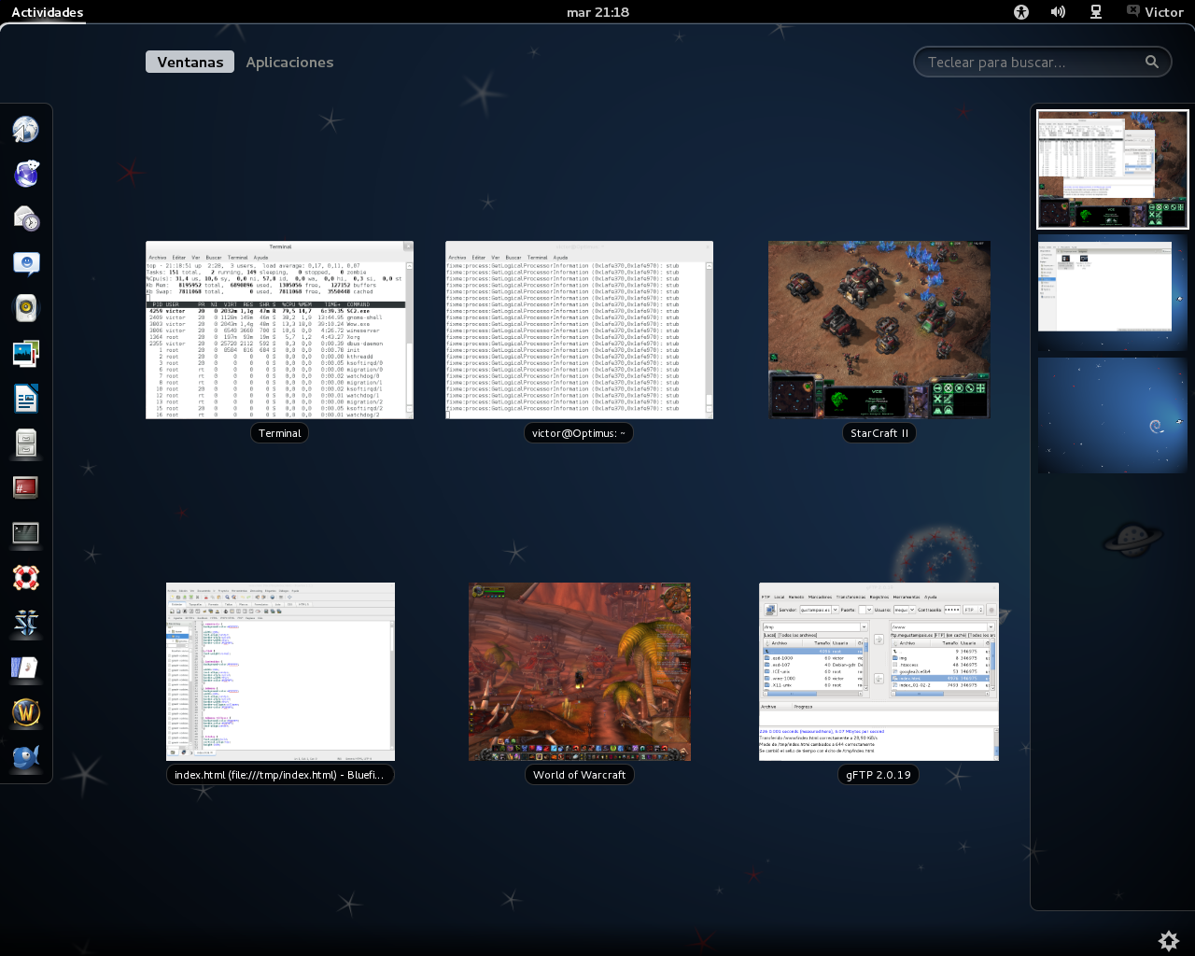1195x956 pixels.
Task: Click the World of Warcraft caption label
Action: pos(580,775)
